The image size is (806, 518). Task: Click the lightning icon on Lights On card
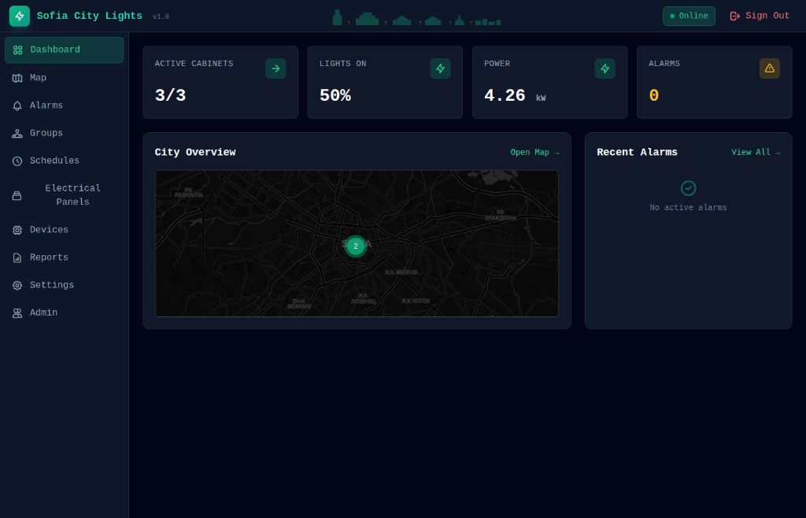pyautogui.click(x=440, y=68)
